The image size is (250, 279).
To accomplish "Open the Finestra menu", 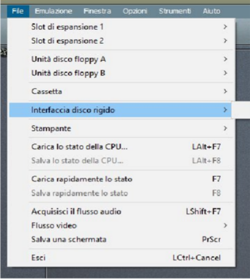I will [97, 11].
